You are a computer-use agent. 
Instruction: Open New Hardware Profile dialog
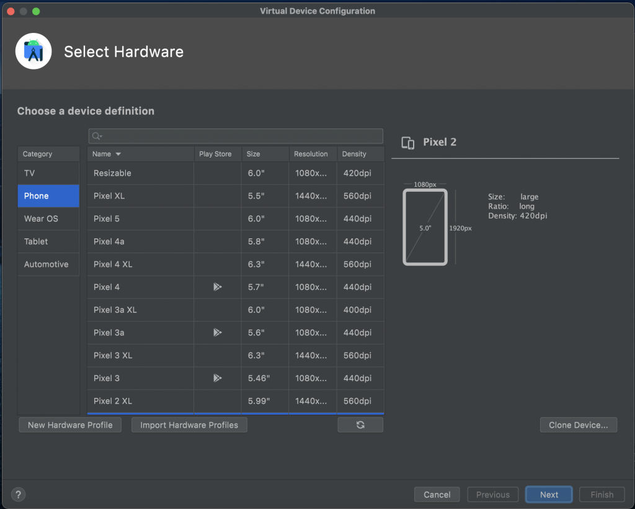[x=70, y=425]
